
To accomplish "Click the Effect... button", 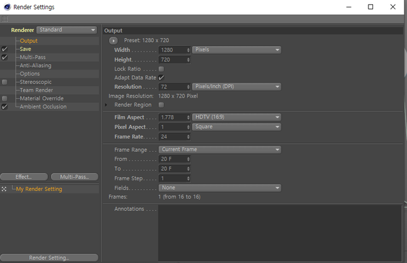I will tap(24, 177).
